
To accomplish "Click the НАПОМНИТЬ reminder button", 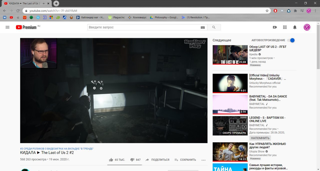I will [260, 138].
